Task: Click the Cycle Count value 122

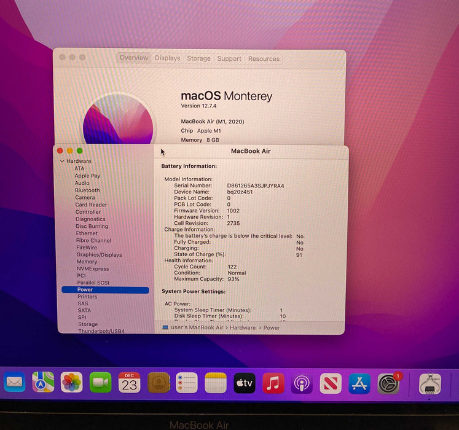Action: pyautogui.click(x=232, y=267)
